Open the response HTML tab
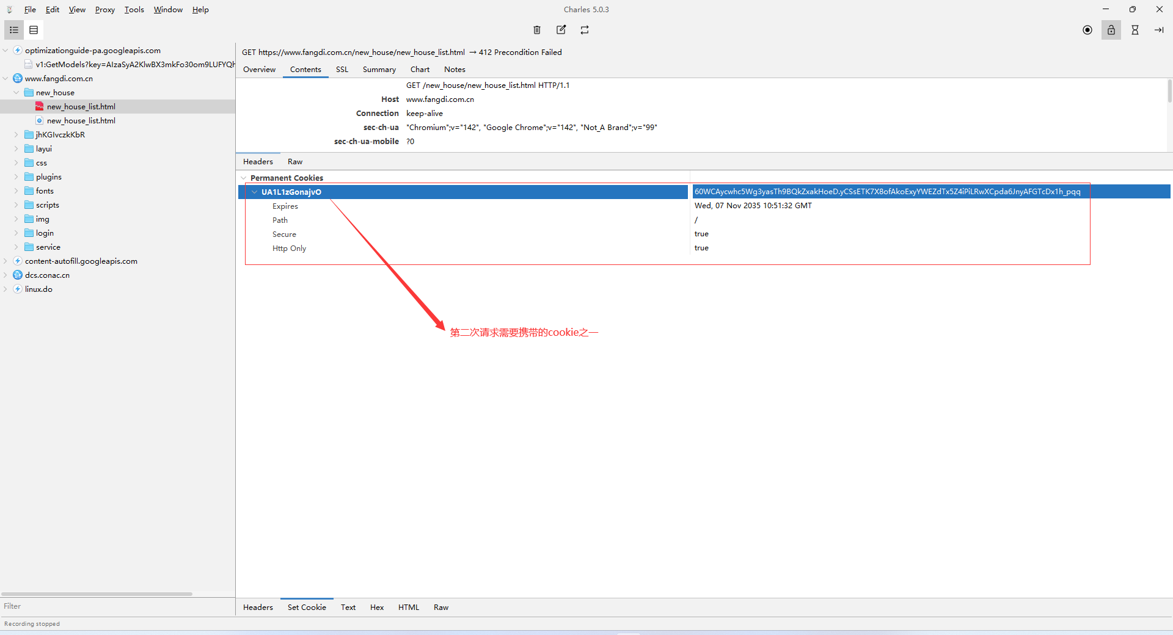 point(409,608)
